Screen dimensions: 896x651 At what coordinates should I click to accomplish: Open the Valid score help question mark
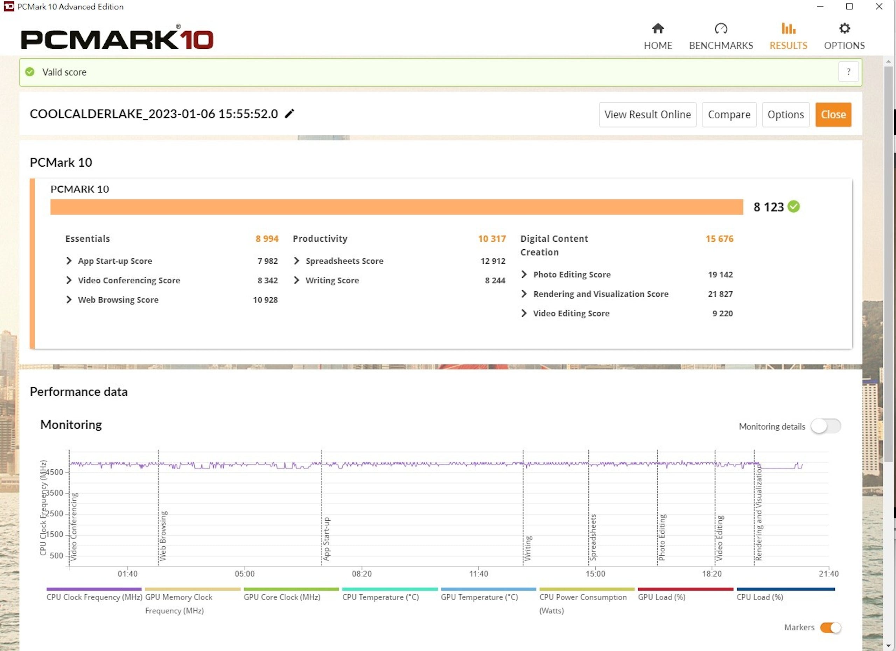pyautogui.click(x=848, y=72)
